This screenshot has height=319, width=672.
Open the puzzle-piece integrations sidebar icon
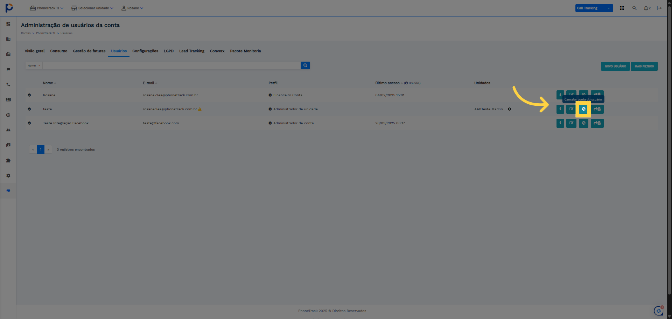coord(8,160)
